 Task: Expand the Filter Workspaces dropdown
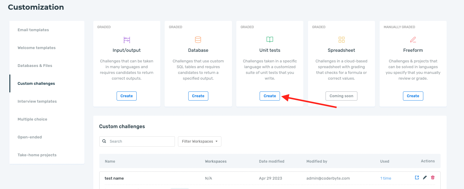[200, 141]
